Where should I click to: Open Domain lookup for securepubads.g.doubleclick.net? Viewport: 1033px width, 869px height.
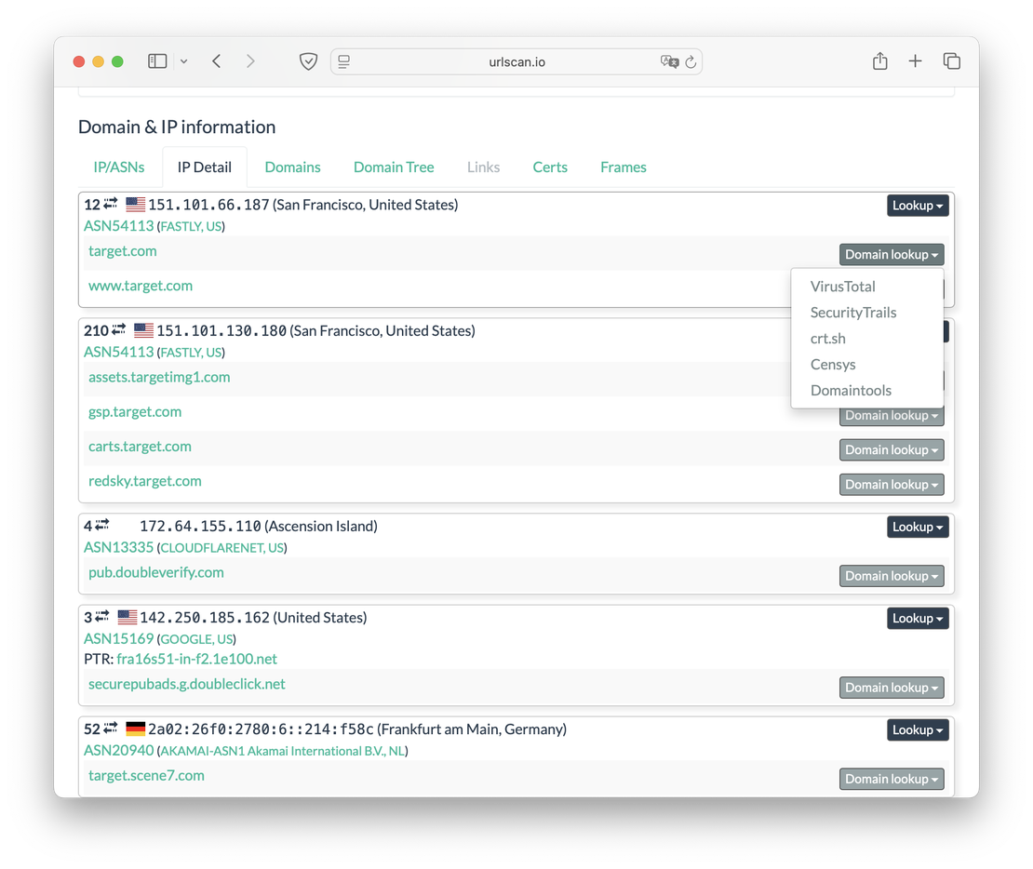(891, 688)
